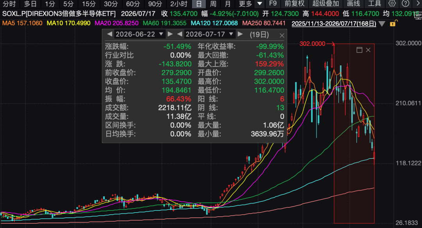This screenshot has height=228, width=422.
Task: Select the 日 daily period tab
Action: (199, 4)
